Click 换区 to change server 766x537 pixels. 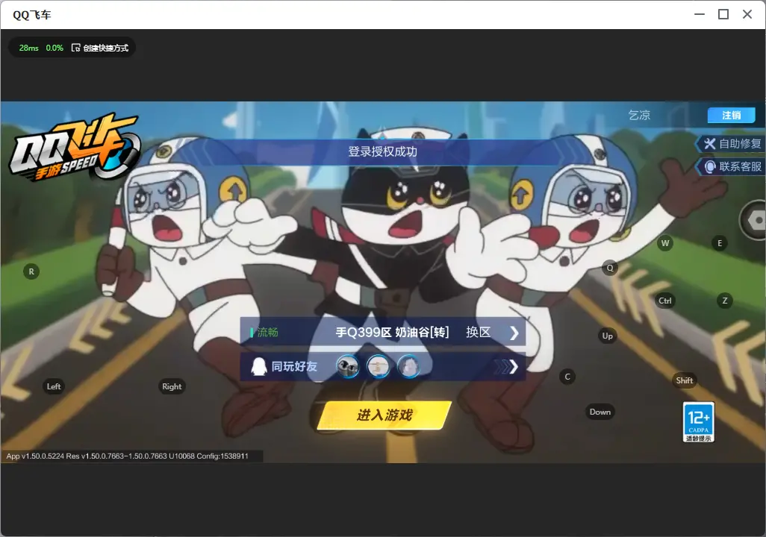click(x=478, y=333)
